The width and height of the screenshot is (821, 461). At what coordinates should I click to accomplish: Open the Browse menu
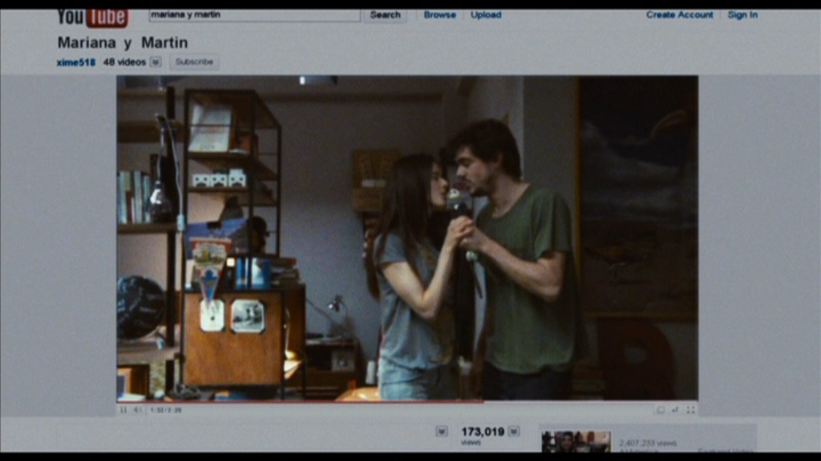[x=440, y=15]
